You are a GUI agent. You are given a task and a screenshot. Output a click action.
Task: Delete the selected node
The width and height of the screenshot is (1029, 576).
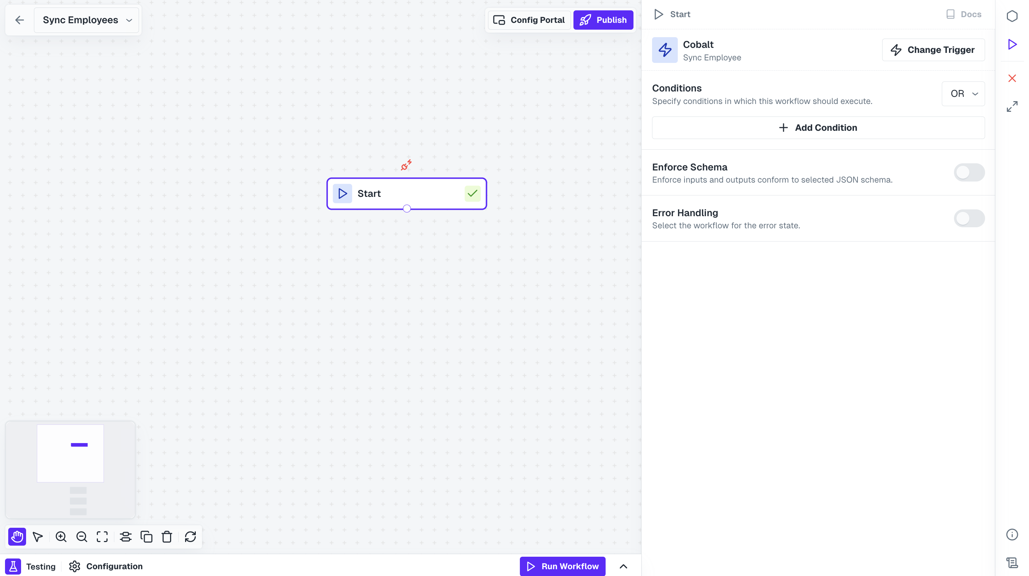point(167,537)
